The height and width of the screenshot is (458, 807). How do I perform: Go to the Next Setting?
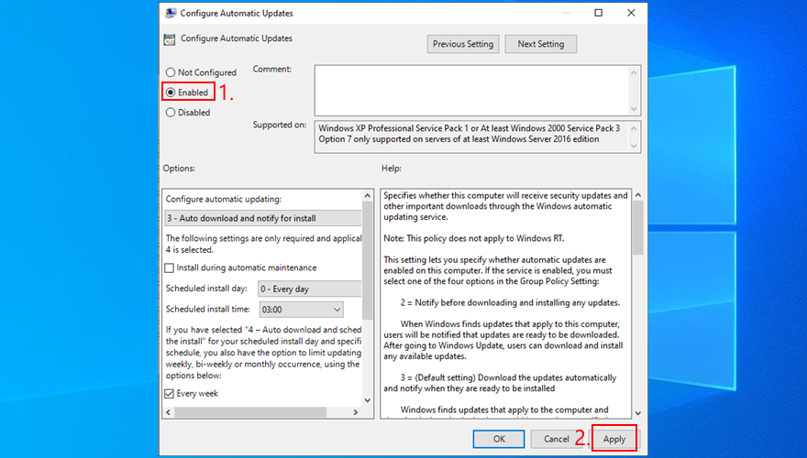click(540, 44)
